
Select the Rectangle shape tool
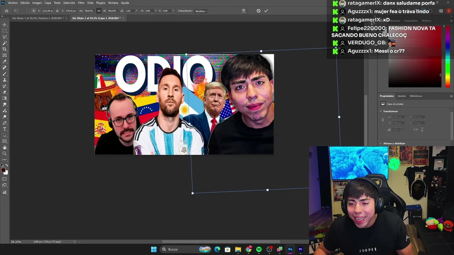[5, 141]
